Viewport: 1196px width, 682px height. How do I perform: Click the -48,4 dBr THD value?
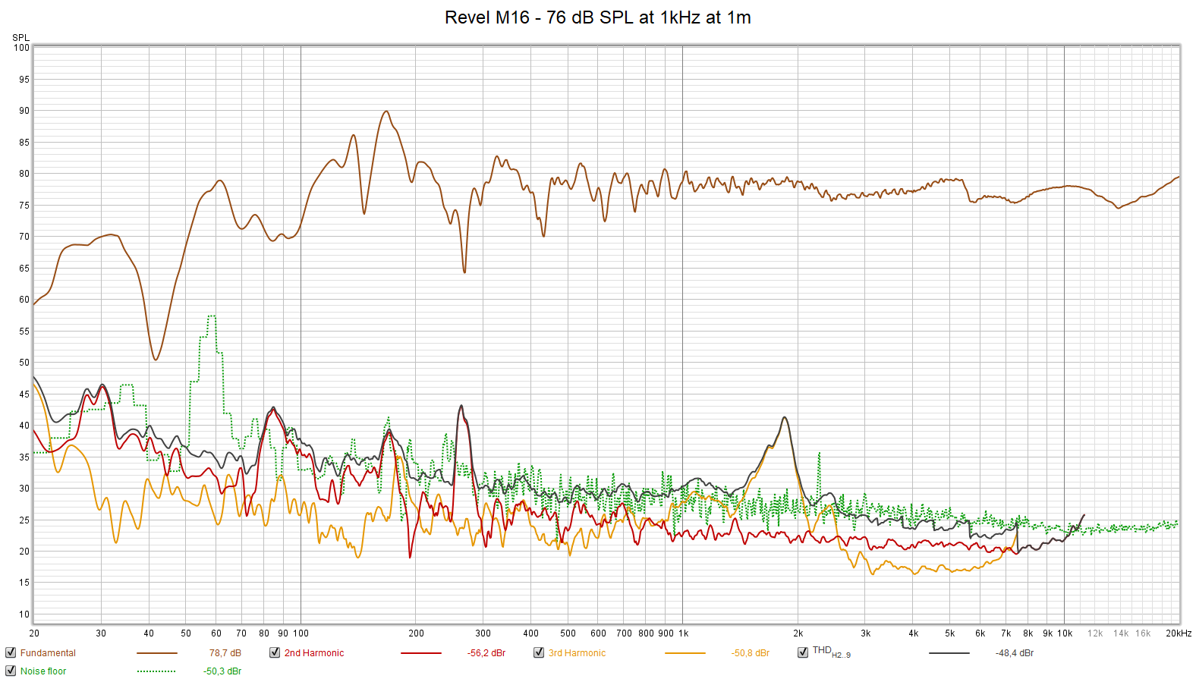1015,653
